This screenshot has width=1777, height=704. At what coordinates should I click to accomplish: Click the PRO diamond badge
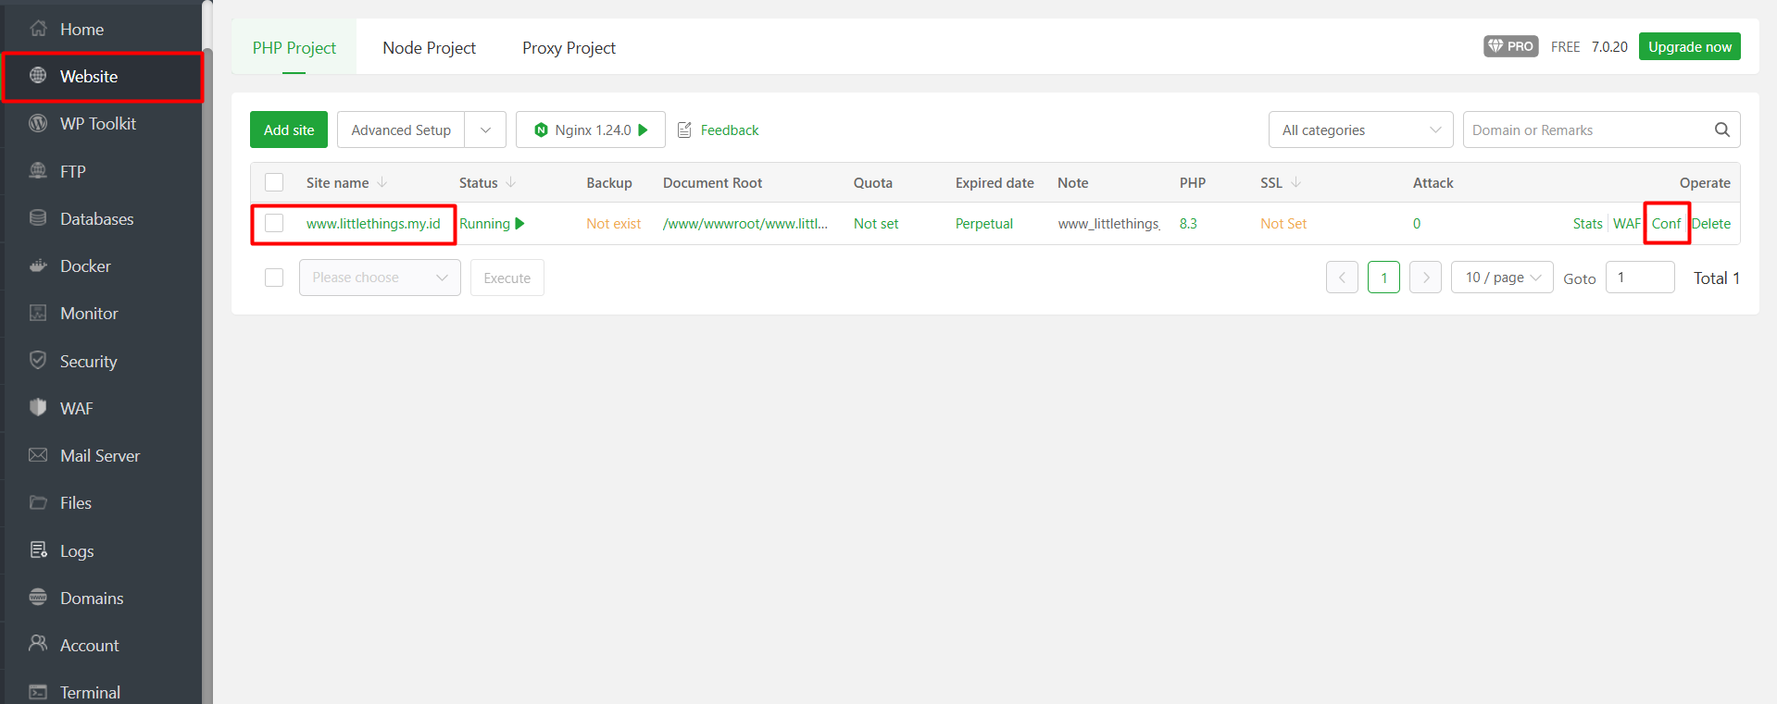(x=1510, y=46)
